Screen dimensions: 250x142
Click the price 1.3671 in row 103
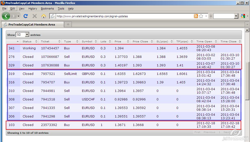pyautogui.click(x=120, y=125)
